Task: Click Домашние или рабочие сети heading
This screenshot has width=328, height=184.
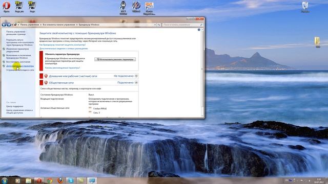Action: point(73,76)
